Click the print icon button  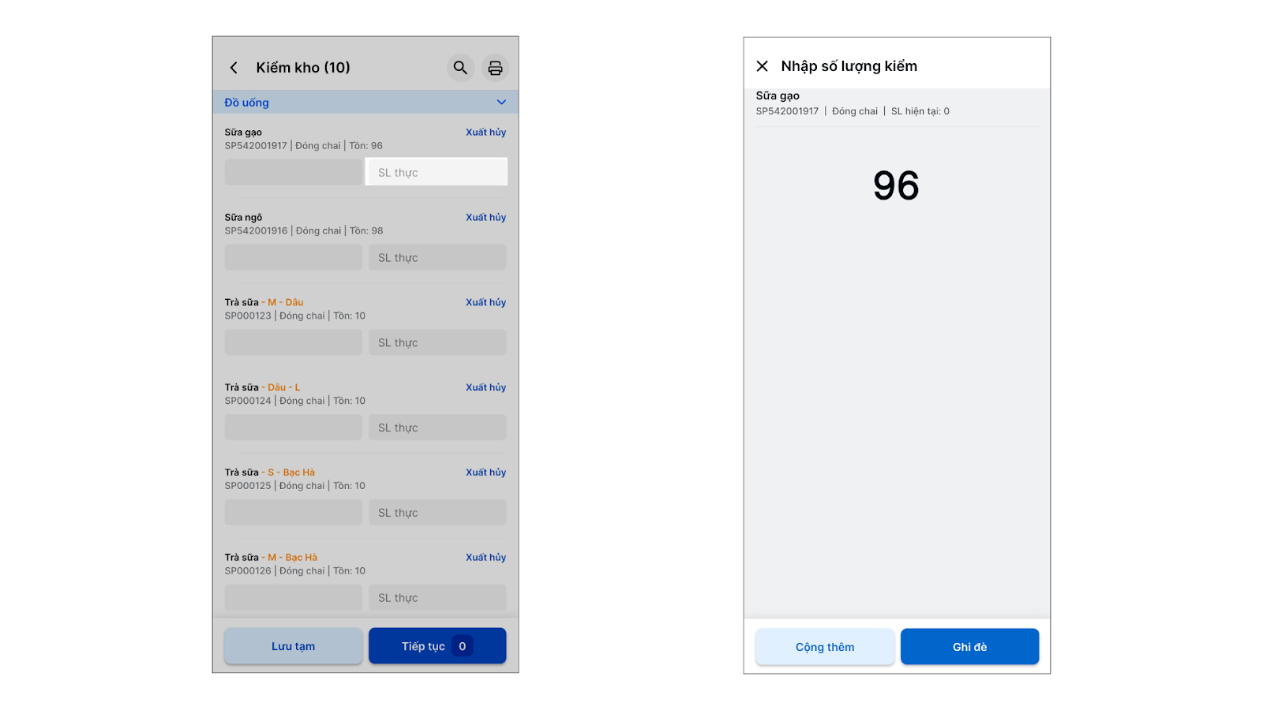coord(495,68)
